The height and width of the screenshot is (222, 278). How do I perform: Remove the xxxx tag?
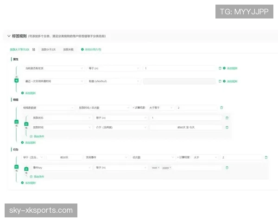coord(158,167)
